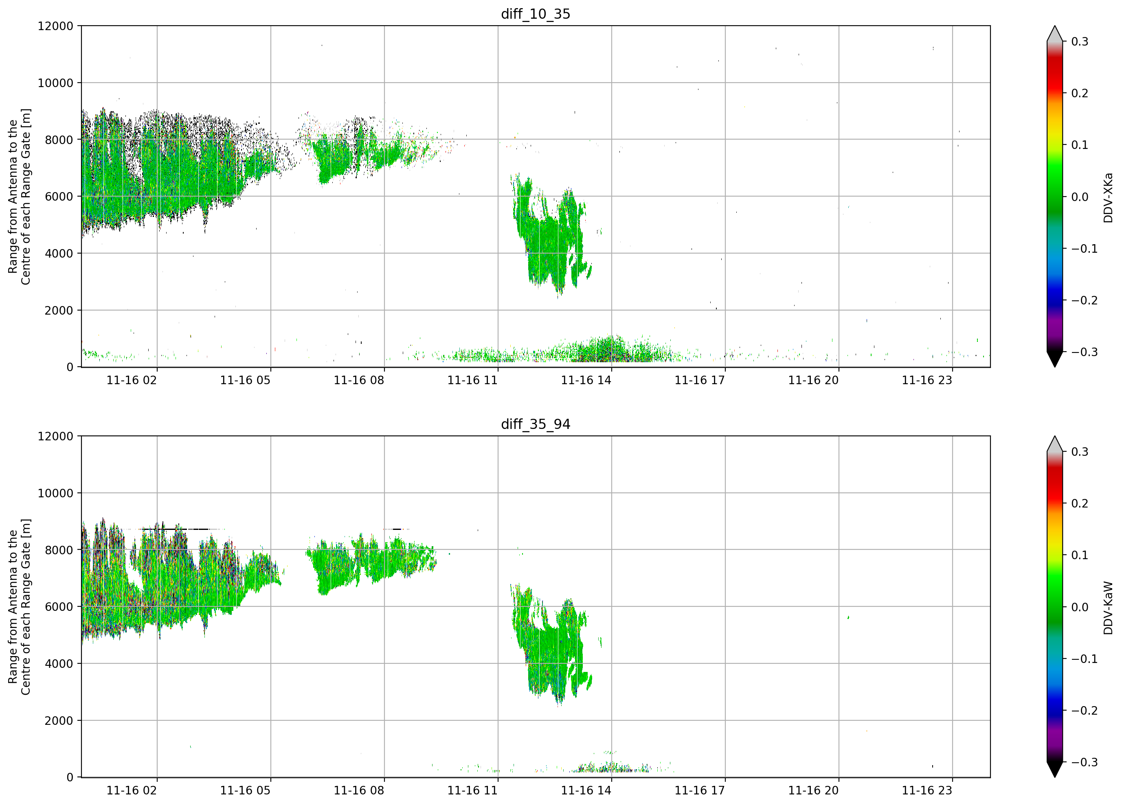Click the 10000 y-tick in diff_10_35 plot

tap(55, 83)
